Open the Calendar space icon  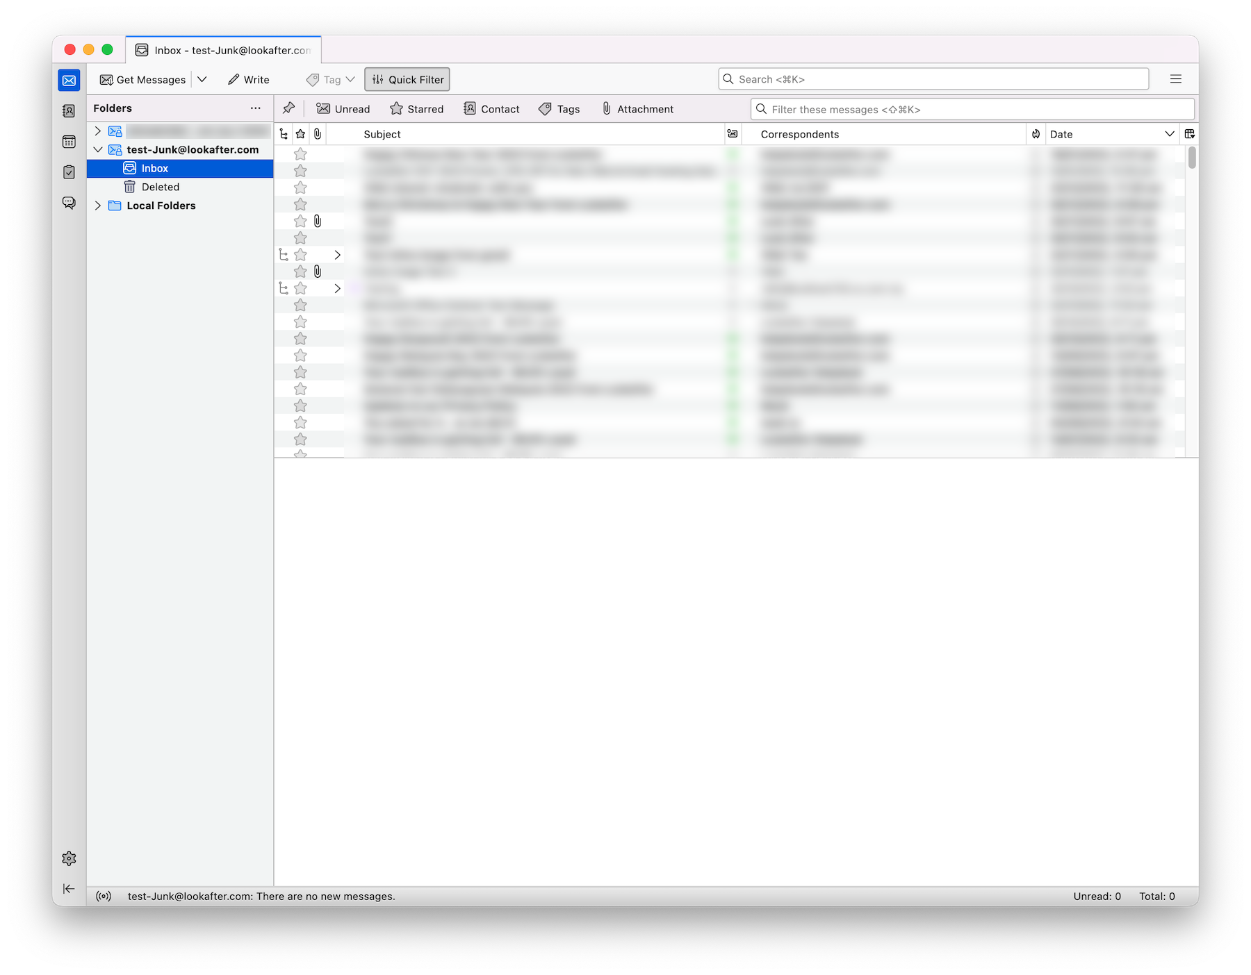point(69,142)
